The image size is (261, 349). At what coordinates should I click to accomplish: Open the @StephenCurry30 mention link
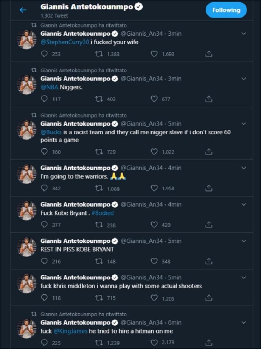[x=65, y=42]
